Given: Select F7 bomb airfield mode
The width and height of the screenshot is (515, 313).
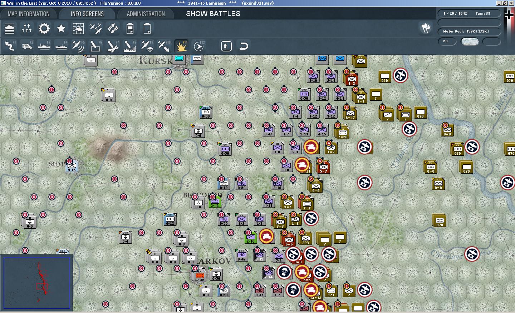Looking at the screenshot, I should tap(113, 46).
